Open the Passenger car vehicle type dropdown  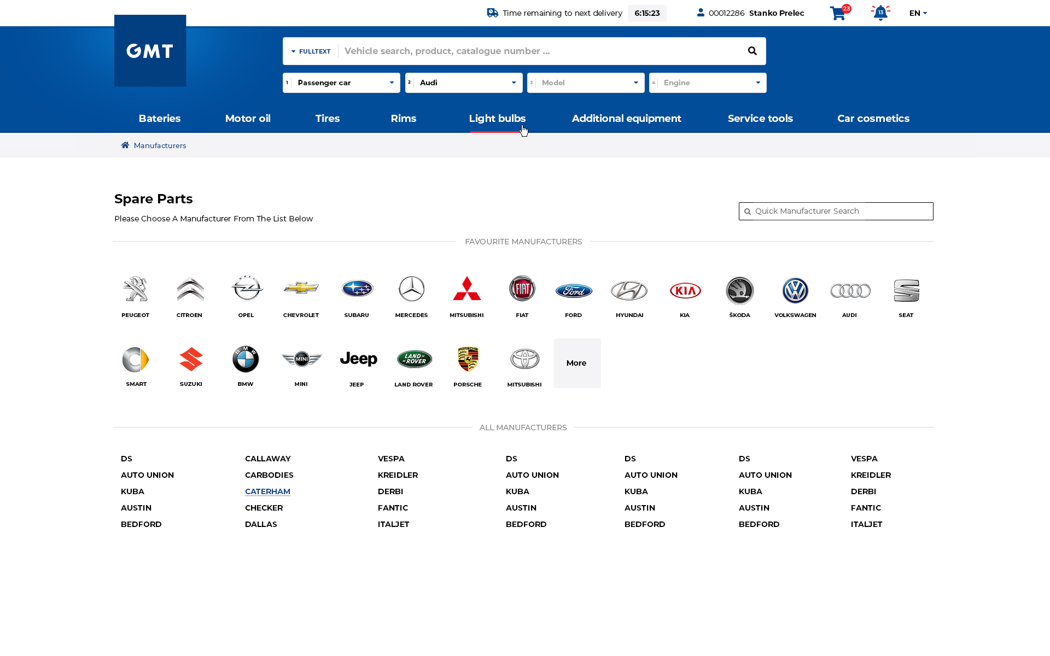[x=341, y=83]
